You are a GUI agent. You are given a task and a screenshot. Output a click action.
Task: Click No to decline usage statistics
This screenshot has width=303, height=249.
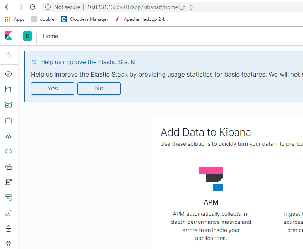pos(99,89)
